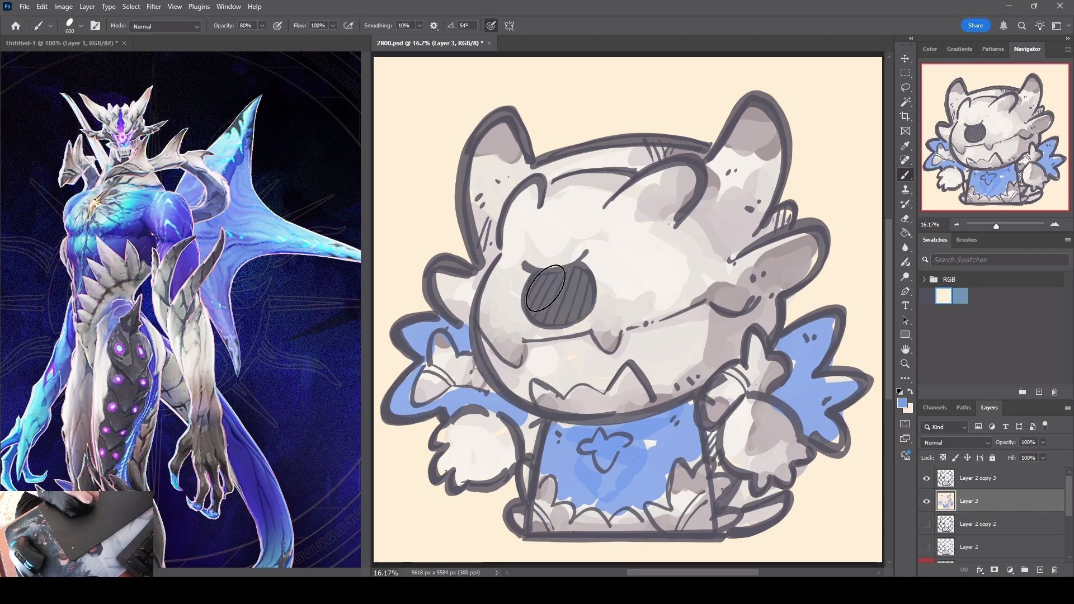
Task: Open the Flow value dropdown arrow
Action: [x=333, y=26]
